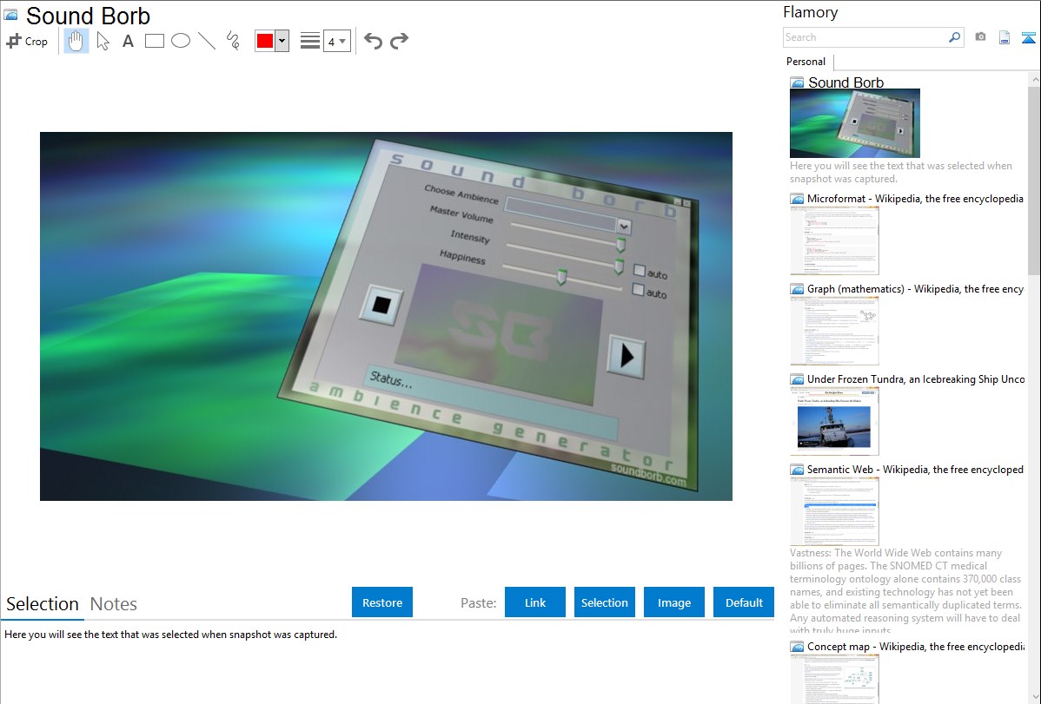The width and height of the screenshot is (1041, 704).
Task: Undo the last edit
Action: [x=373, y=41]
